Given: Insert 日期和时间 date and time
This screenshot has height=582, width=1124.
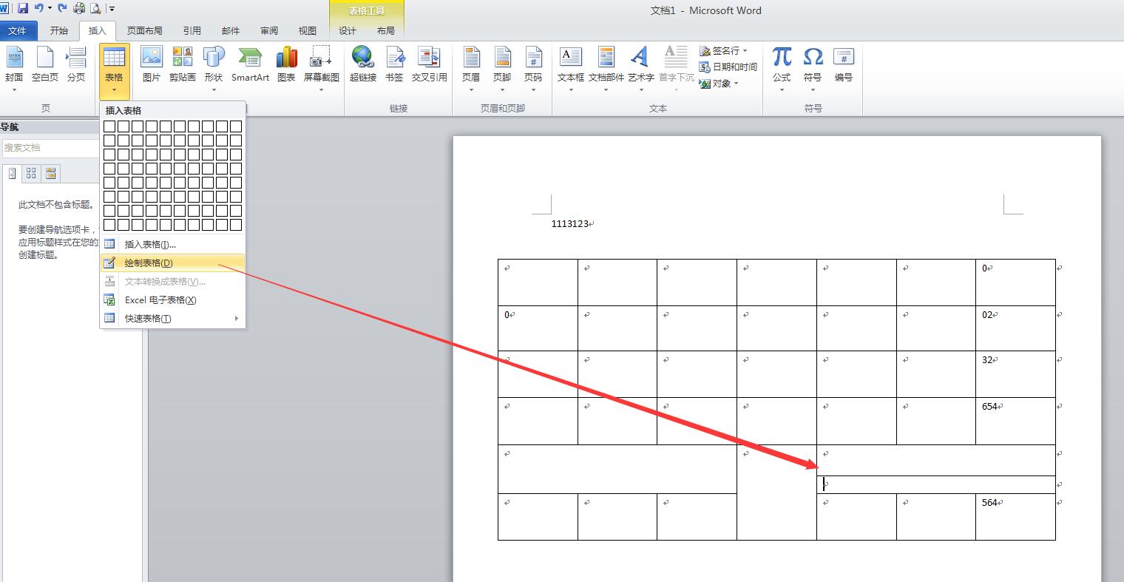Looking at the screenshot, I should [728, 67].
